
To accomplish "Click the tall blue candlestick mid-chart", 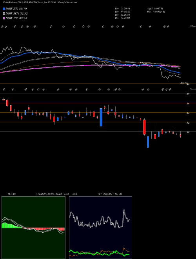I will [x=101, y=117].
